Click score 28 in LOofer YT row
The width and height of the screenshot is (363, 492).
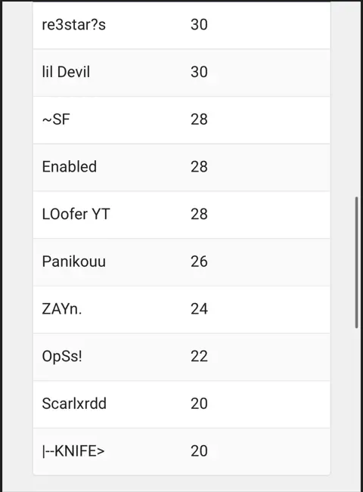click(x=199, y=214)
